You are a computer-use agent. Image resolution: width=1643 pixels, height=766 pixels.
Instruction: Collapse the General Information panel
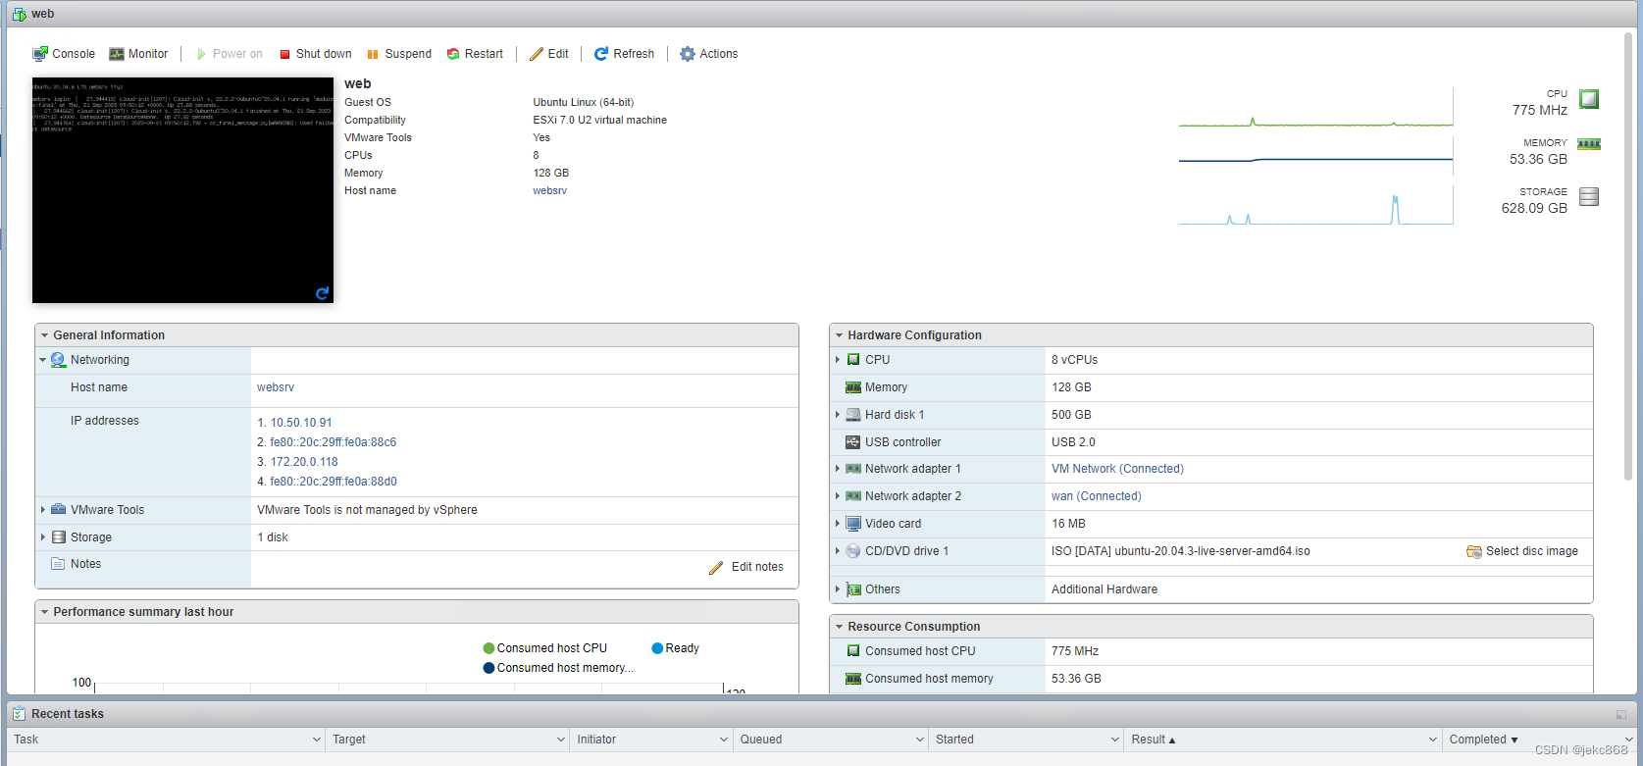[x=44, y=335]
